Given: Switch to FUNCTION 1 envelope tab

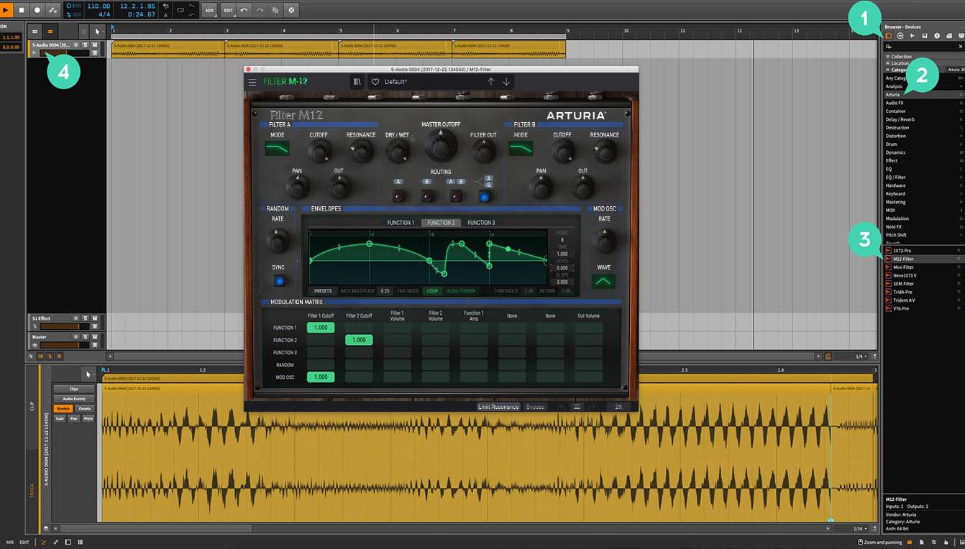Looking at the screenshot, I should coord(401,223).
